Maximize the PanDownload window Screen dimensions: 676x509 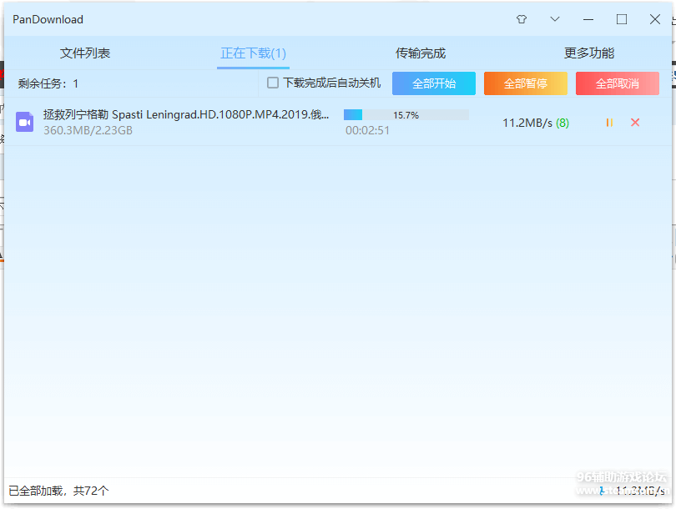(x=622, y=19)
